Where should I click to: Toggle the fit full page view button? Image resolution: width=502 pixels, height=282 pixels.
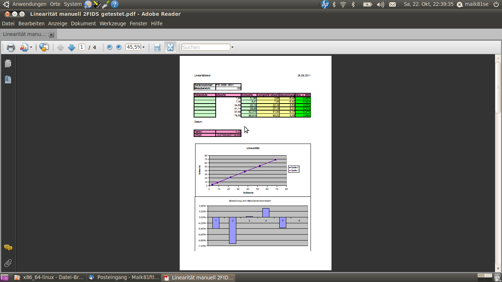[x=170, y=47]
